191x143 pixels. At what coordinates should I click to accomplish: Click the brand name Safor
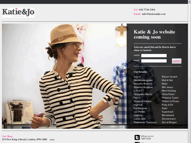point(164,108)
